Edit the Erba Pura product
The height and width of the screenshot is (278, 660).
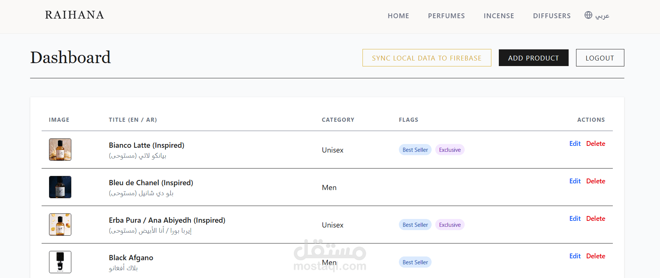(575, 219)
